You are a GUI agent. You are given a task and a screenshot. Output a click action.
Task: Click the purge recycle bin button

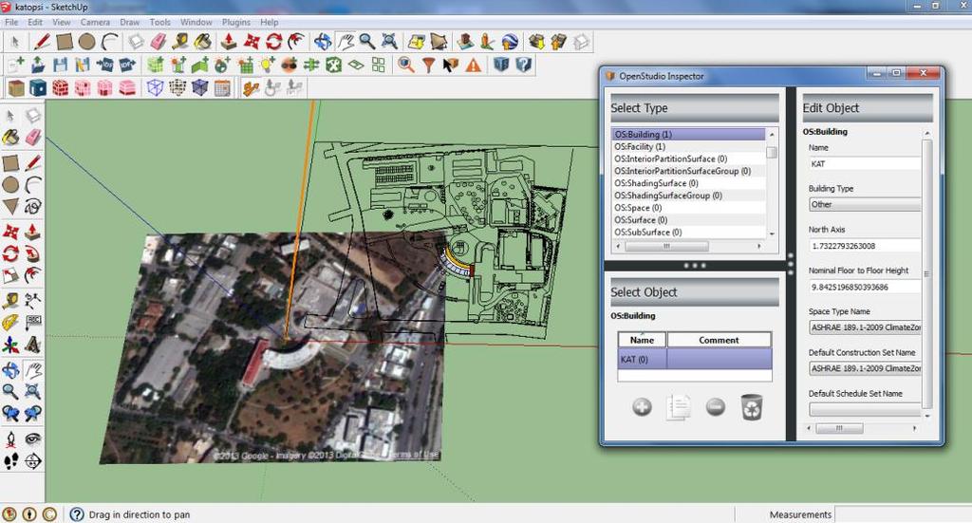pyautogui.click(x=752, y=407)
